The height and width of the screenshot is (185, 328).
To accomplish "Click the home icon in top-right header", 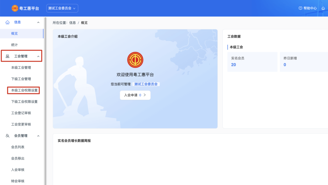I will click(323, 8).
